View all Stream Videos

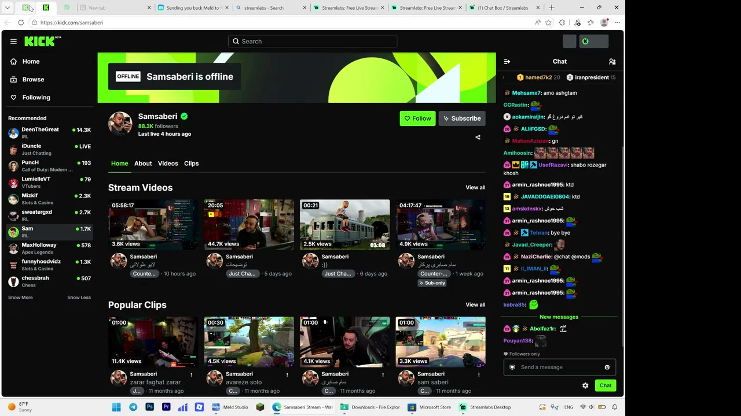point(475,188)
